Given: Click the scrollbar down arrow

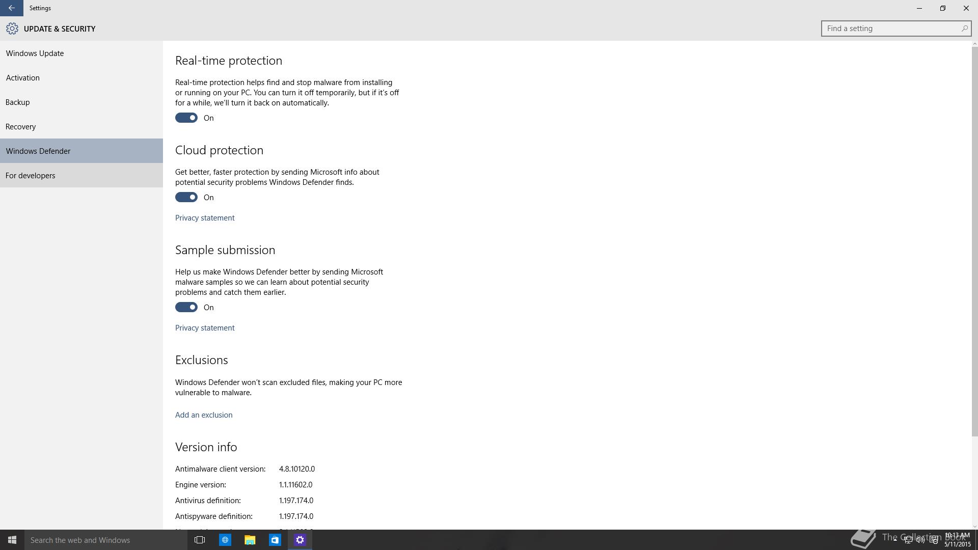Looking at the screenshot, I should [974, 526].
